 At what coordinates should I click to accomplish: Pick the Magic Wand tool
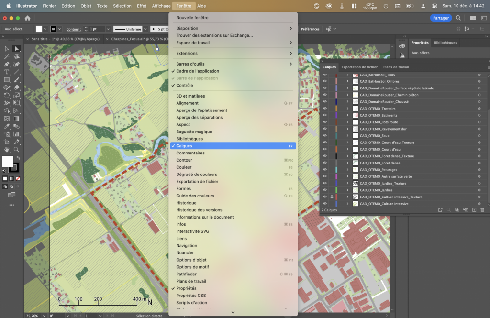(7, 56)
